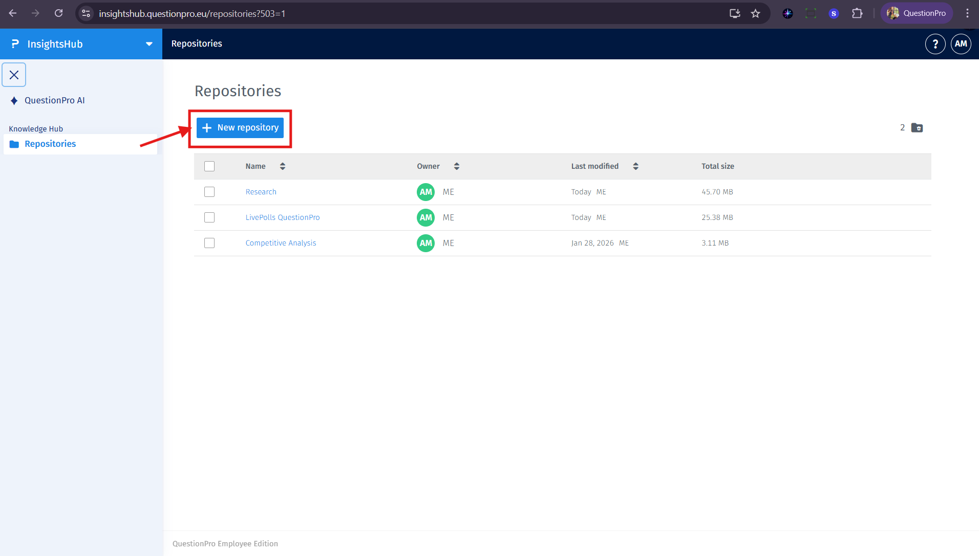Open QuestionPro AI from the sidebar

(54, 100)
